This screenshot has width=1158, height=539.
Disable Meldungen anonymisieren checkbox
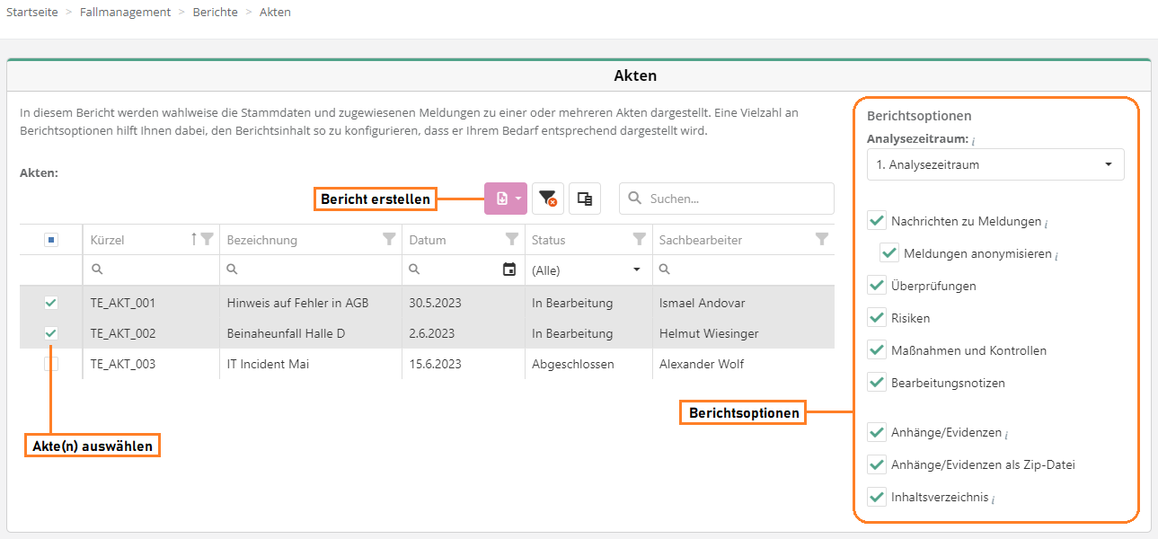889,253
